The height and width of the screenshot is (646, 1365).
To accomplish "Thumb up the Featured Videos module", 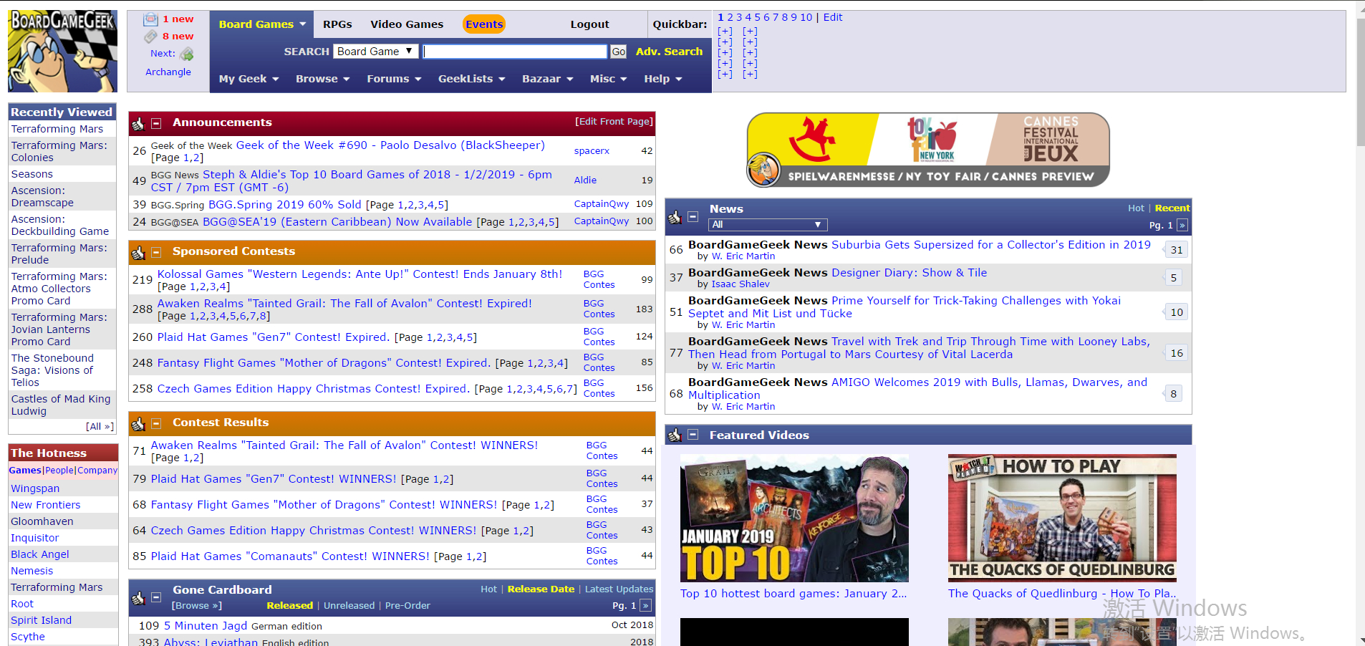I will tap(675, 435).
